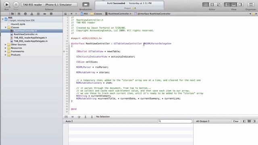Clear the console output

(x=235, y=121)
